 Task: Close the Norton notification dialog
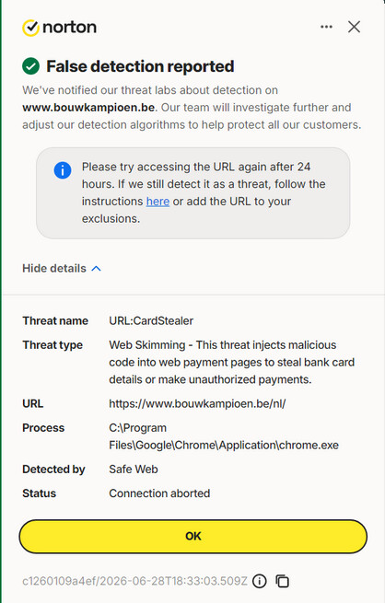click(x=354, y=27)
